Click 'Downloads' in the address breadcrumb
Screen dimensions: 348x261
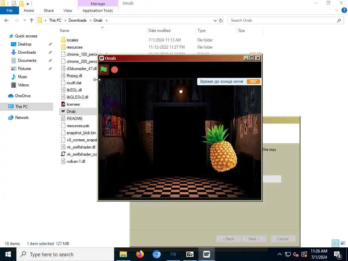click(x=77, y=20)
